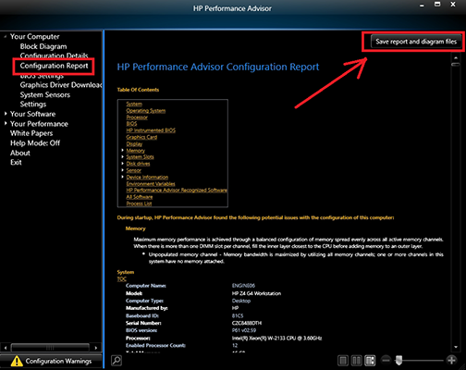Adjust the zoom slider handle
Screen dimensions: 466x370
[399, 360]
